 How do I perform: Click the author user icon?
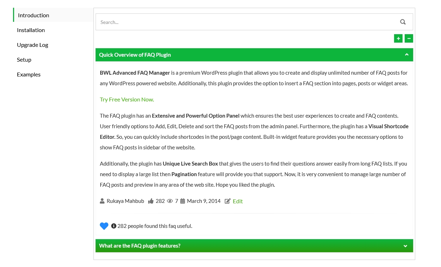click(102, 201)
